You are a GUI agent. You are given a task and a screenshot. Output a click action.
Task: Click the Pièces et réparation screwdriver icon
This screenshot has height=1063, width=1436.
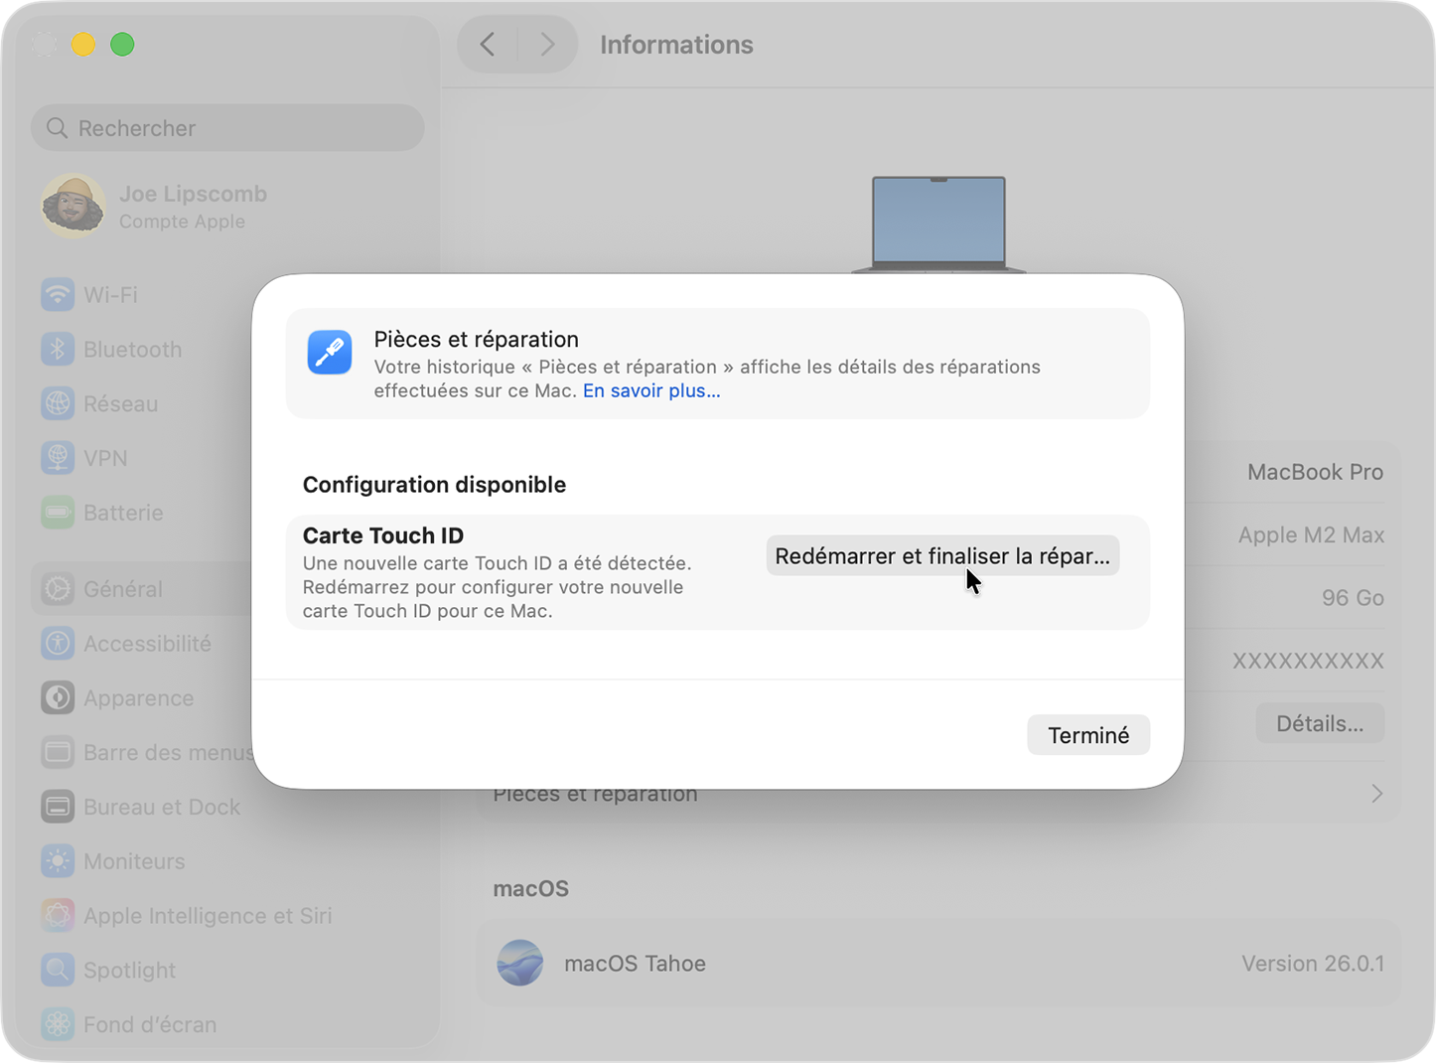[x=330, y=353]
